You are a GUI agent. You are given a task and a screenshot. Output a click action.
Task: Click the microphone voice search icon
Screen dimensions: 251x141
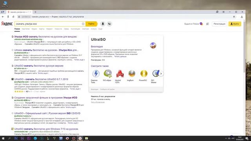click(103, 24)
